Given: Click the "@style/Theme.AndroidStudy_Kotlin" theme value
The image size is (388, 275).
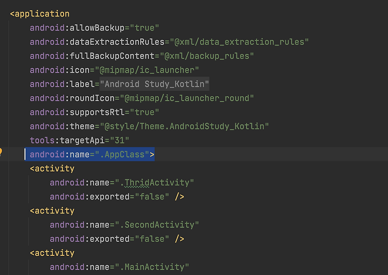Looking at the screenshot, I should point(184,126).
